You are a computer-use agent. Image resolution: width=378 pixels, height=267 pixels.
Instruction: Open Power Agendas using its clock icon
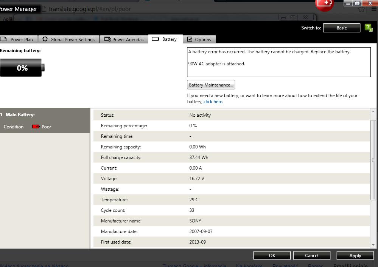click(x=107, y=39)
